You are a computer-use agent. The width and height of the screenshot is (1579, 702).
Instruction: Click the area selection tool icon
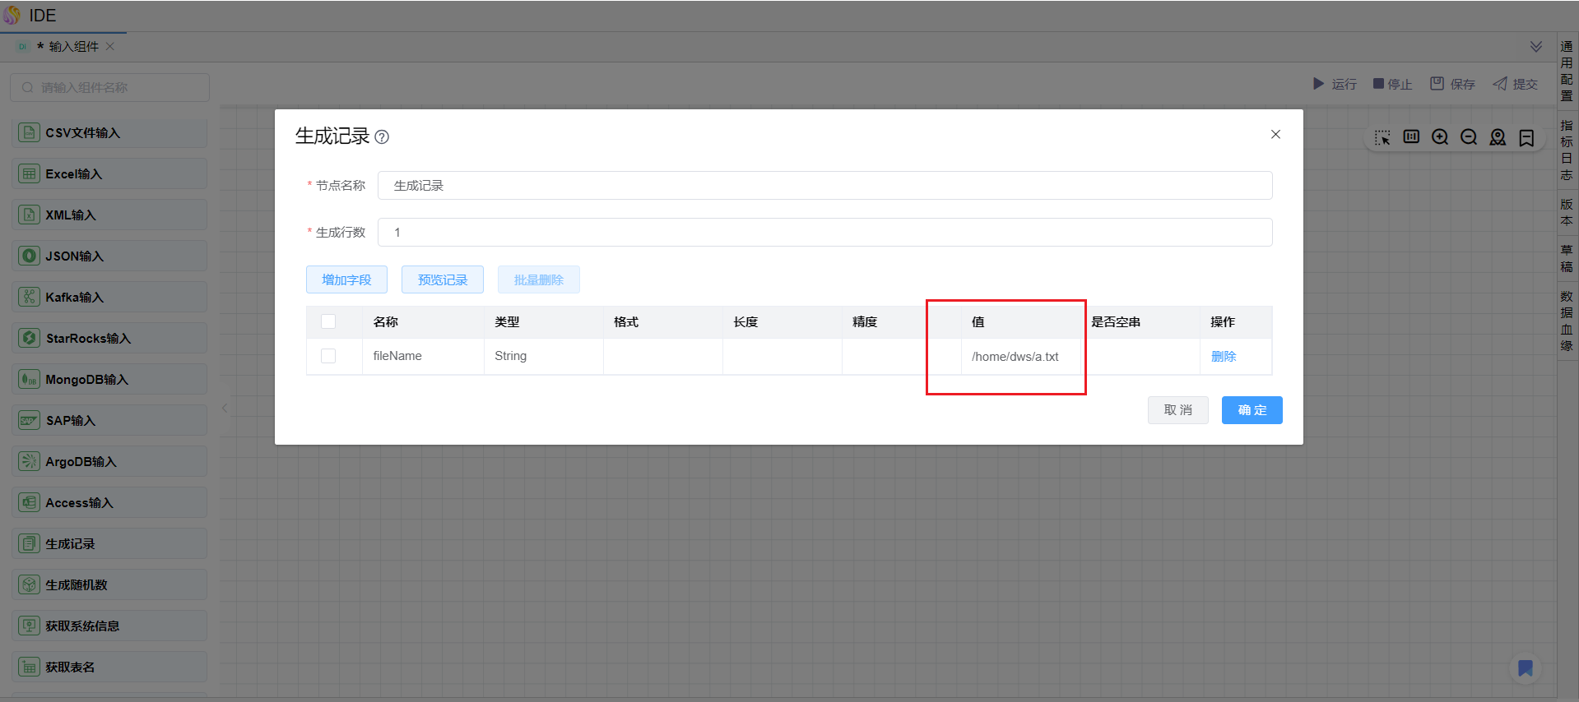coord(1382,137)
